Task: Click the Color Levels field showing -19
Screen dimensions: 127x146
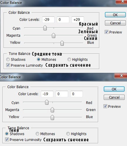Action: pos(47,94)
